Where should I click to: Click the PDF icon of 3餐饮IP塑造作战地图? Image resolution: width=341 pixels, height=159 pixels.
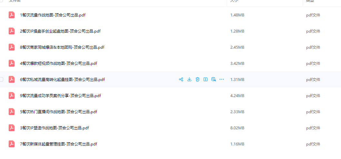point(12,128)
